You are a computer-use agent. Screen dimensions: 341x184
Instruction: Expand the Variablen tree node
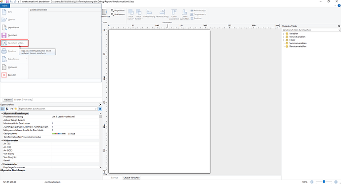pos(284,34)
